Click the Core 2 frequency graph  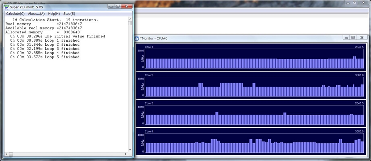(x=254, y=87)
